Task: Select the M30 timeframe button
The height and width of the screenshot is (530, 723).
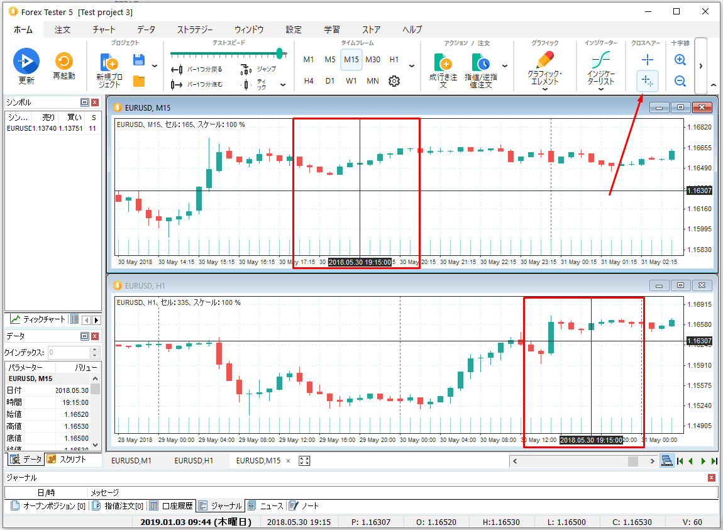Action: click(x=373, y=60)
